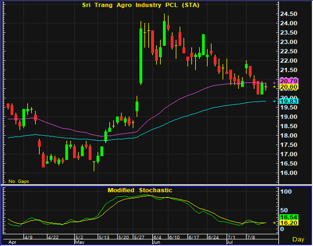Click the 7/8 date marker
This screenshot has height=246, width=313.
(251, 237)
